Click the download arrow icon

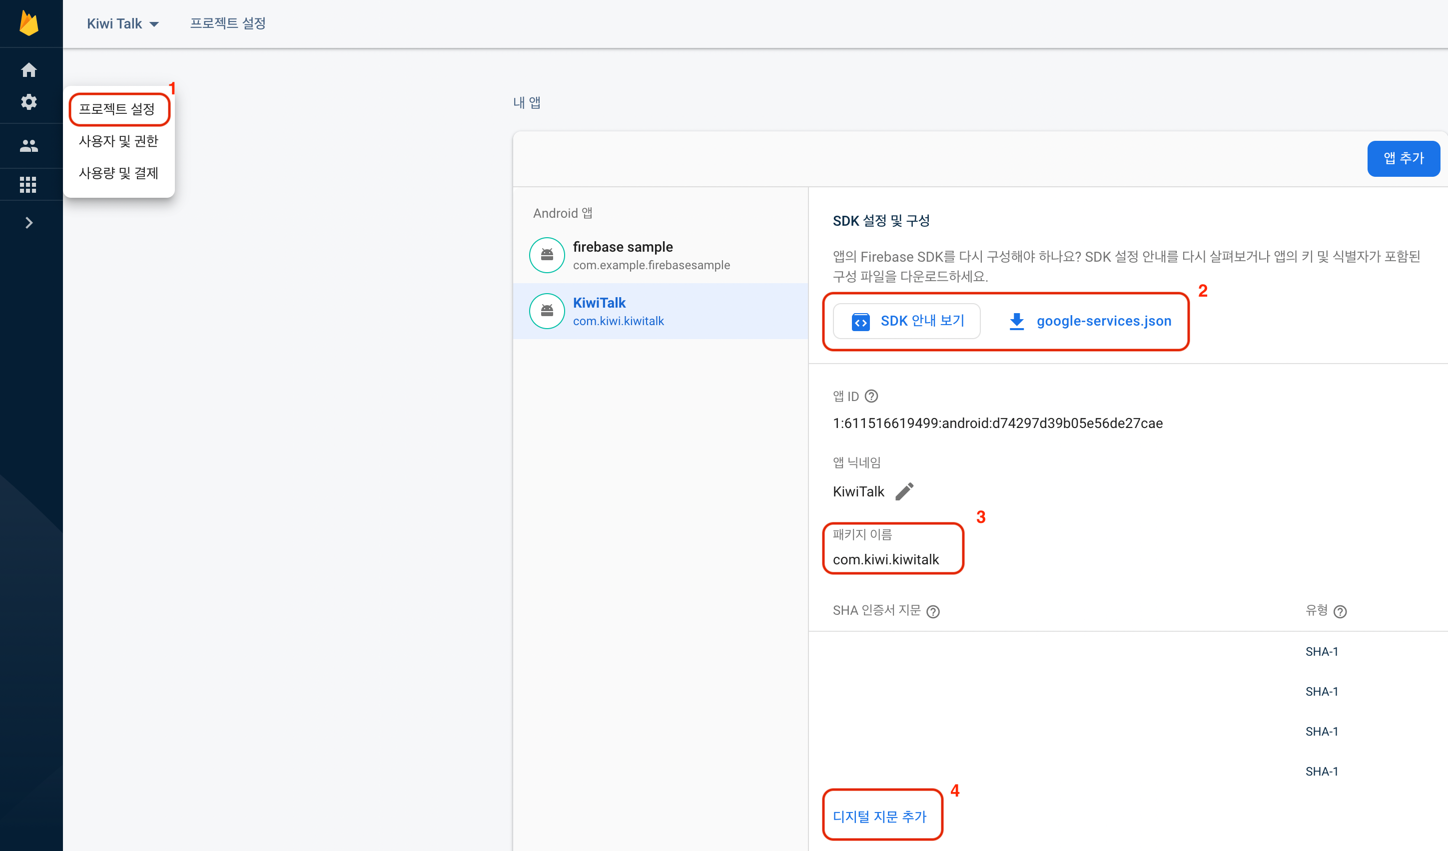tap(1016, 322)
